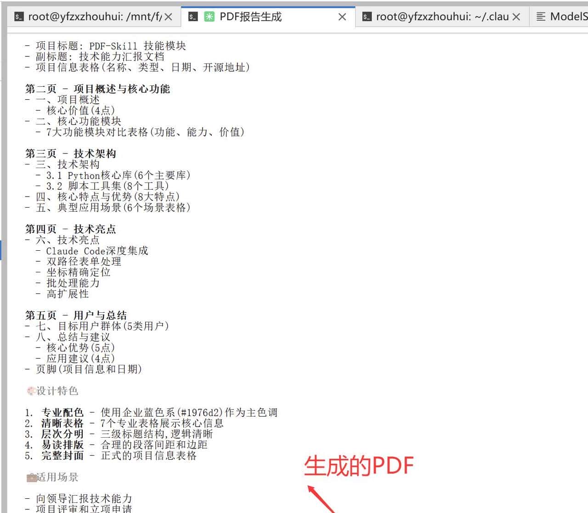Click the red 生成的PDF annotation text
The height and width of the screenshot is (513, 588).
tap(360, 465)
